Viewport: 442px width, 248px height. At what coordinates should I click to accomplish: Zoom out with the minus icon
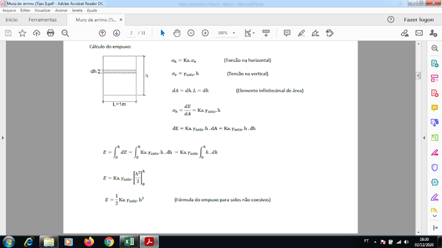(x=191, y=33)
